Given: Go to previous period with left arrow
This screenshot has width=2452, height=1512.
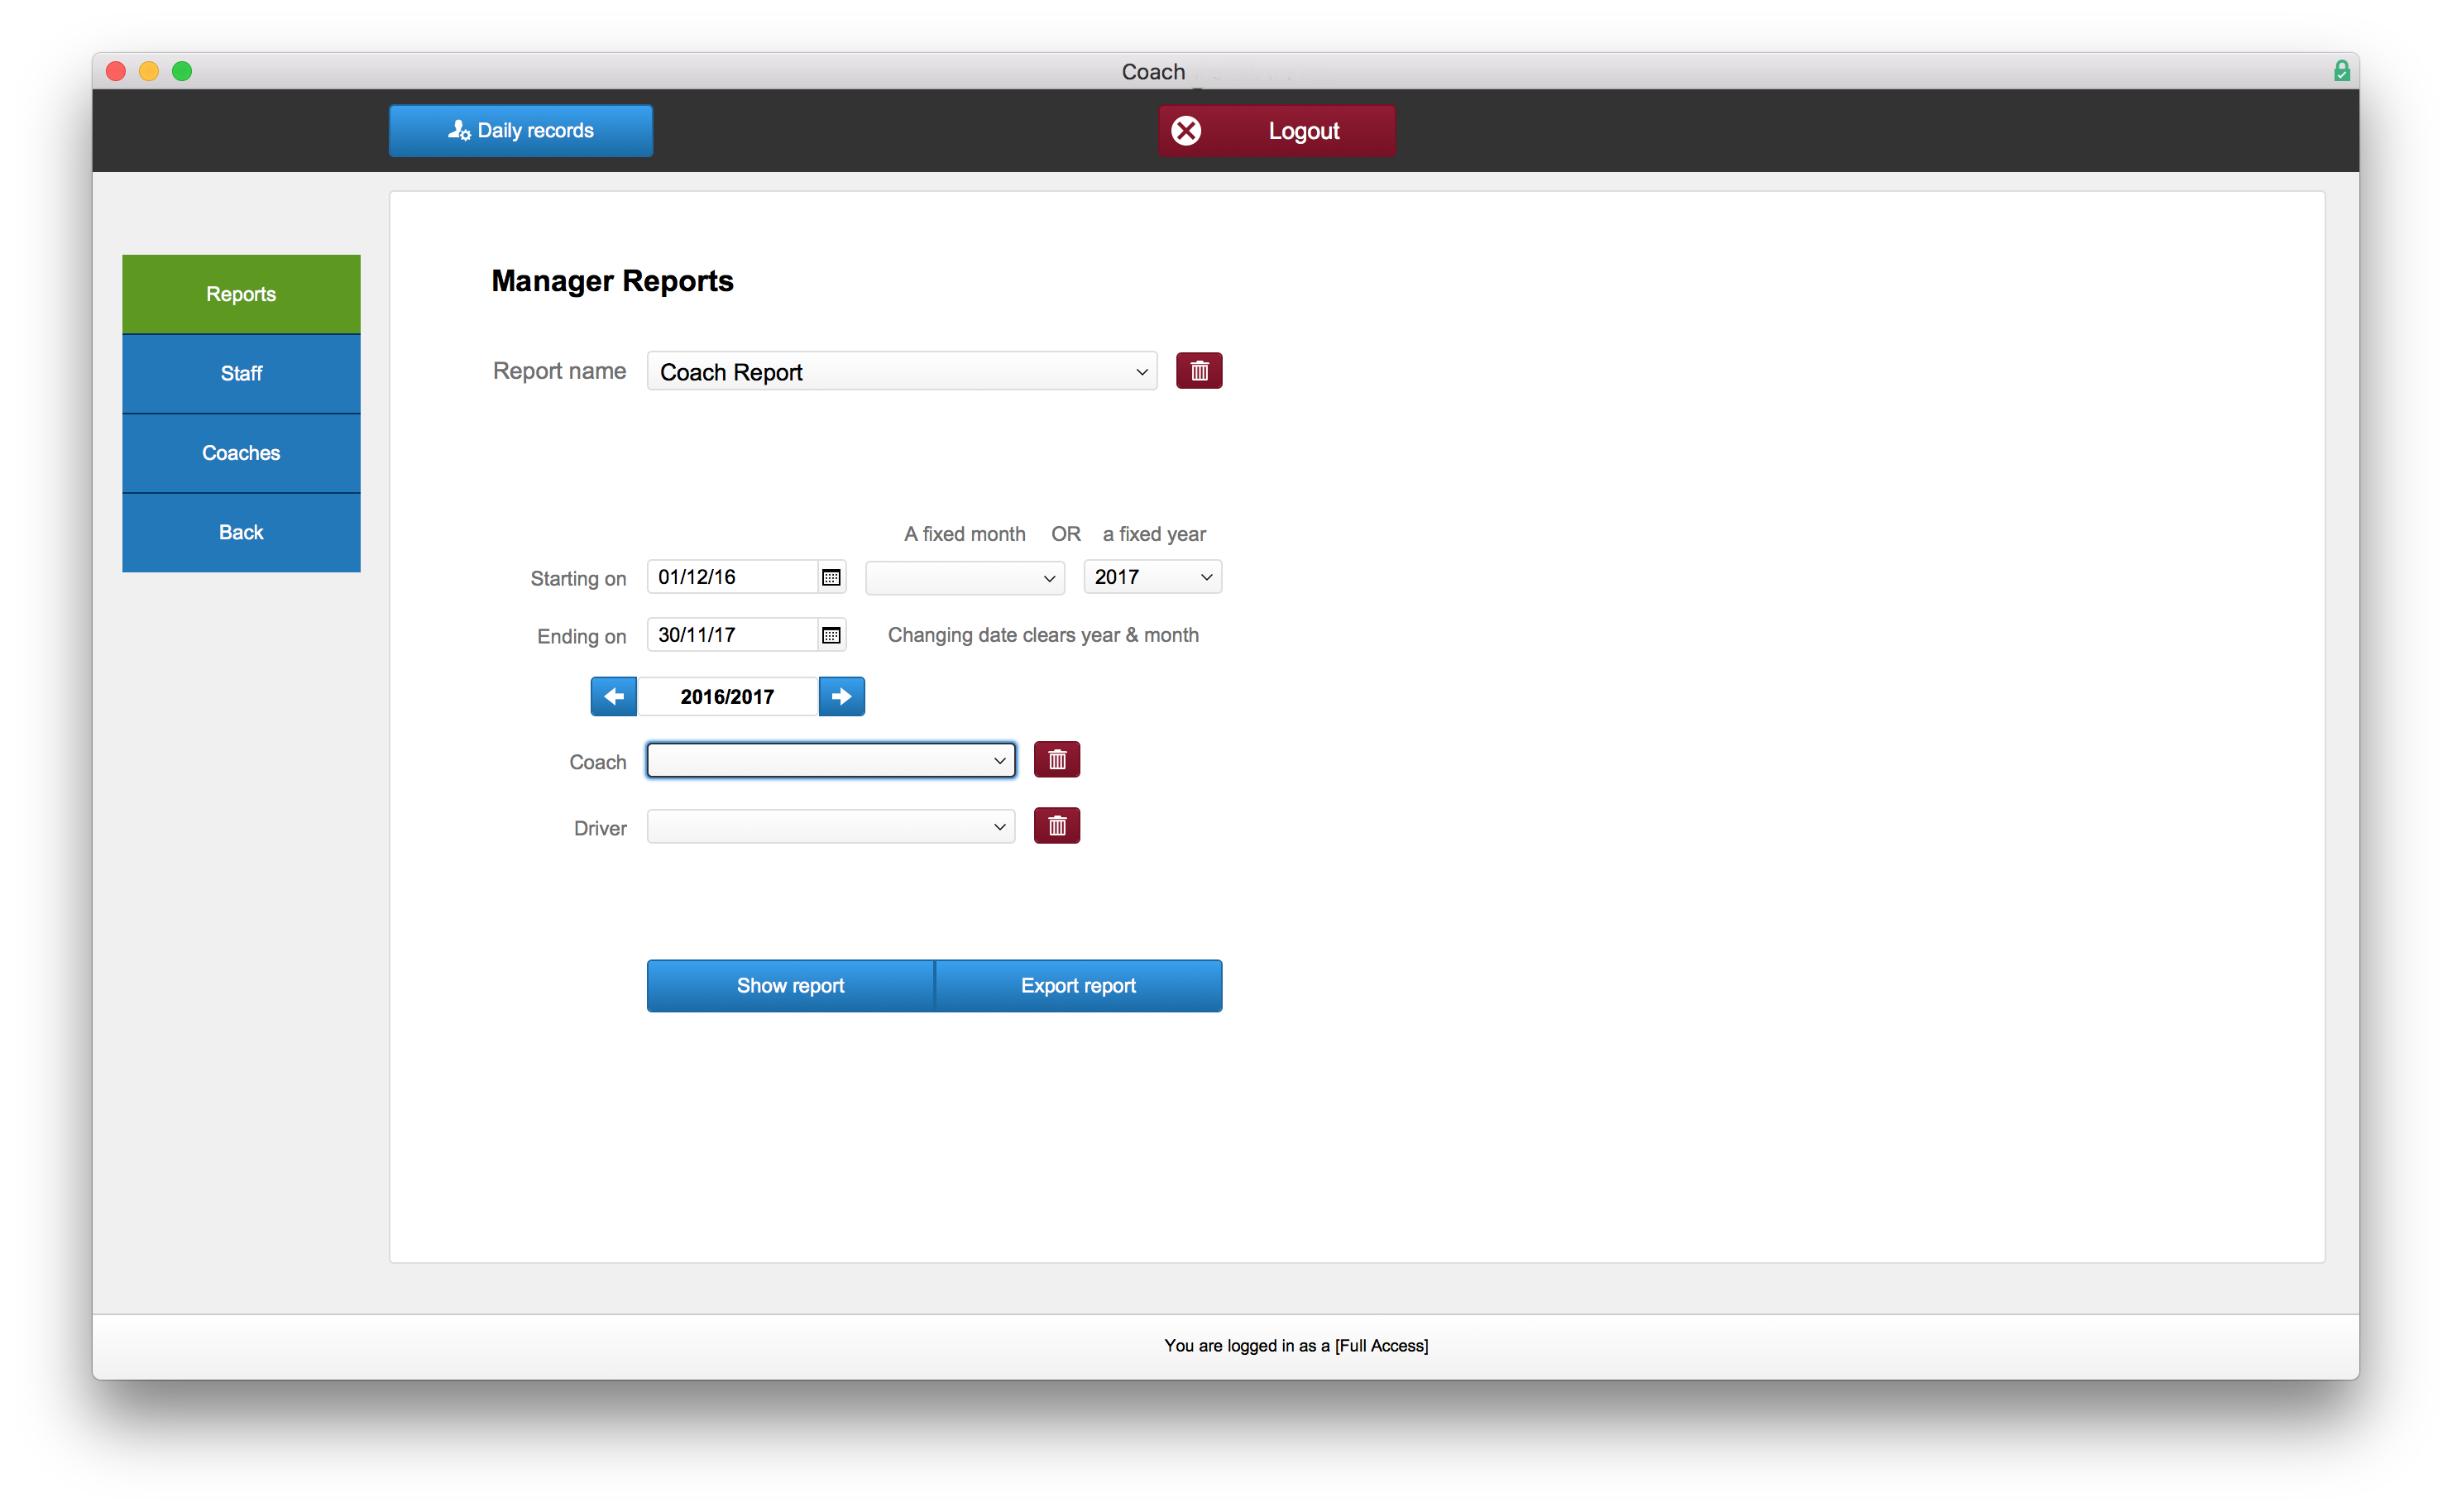Looking at the screenshot, I should click(613, 696).
